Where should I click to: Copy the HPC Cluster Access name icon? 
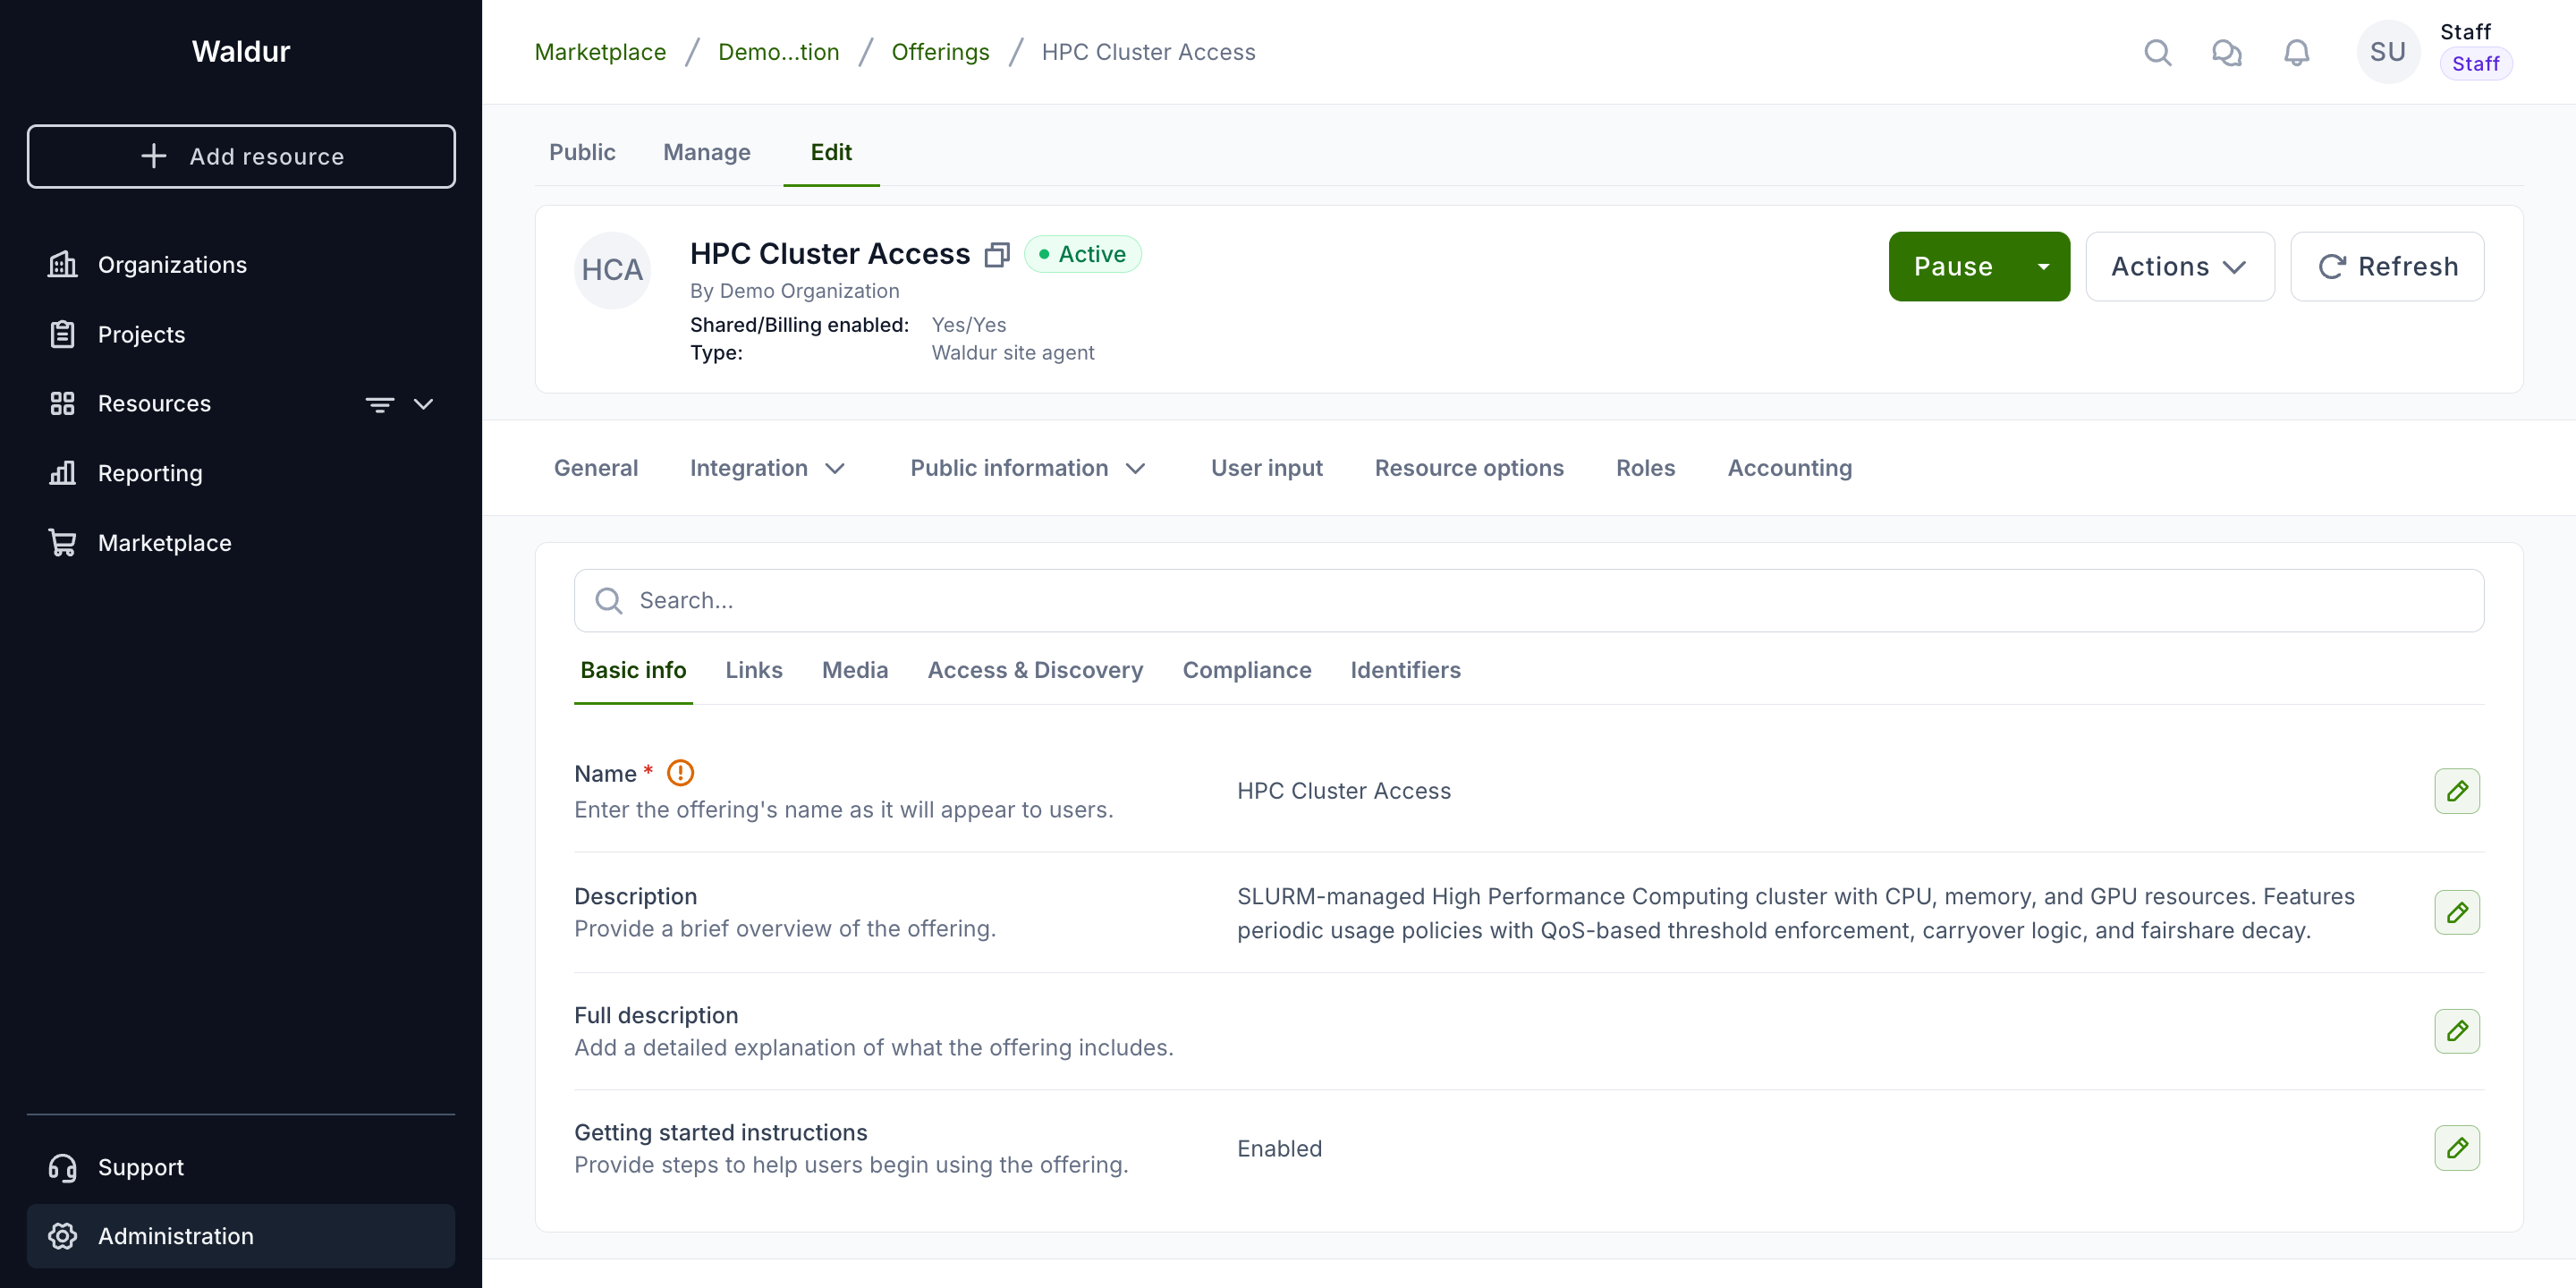pyautogui.click(x=997, y=255)
